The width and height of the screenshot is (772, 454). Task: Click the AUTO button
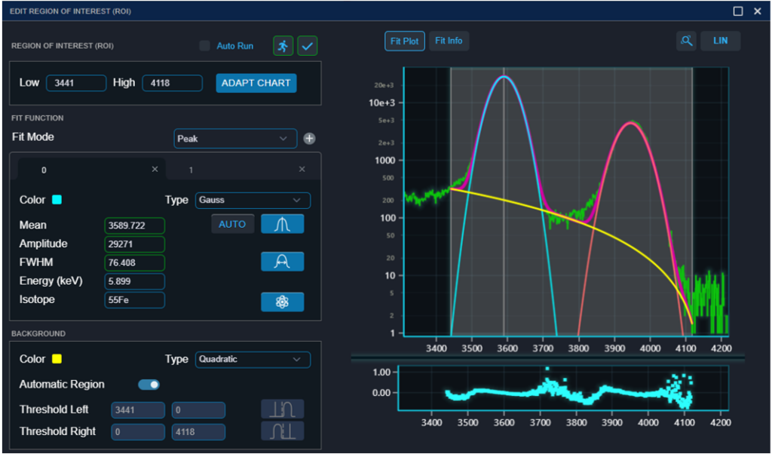click(x=233, y=224)
